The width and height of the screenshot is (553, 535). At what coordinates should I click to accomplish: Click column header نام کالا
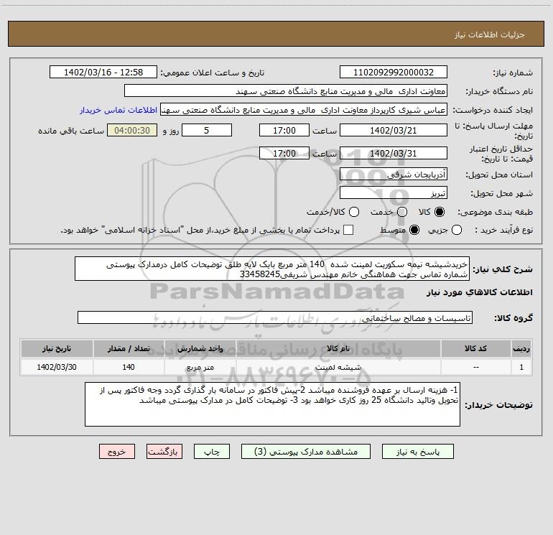coord(338,349)
